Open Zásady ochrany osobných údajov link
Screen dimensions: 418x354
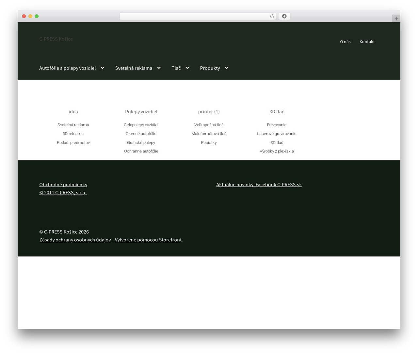pyautogui.click(x=75, y=240)
